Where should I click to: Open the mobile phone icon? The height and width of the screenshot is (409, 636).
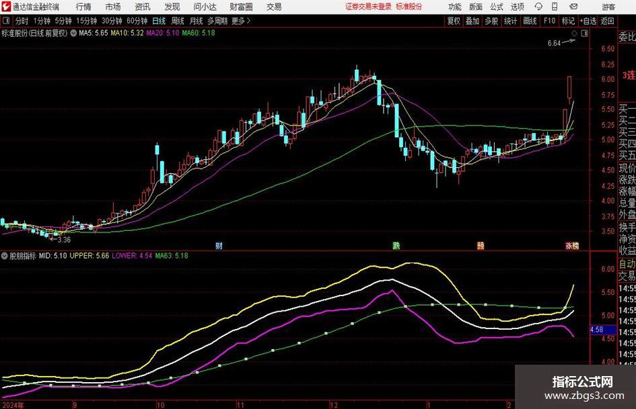[x=555, y=7]
